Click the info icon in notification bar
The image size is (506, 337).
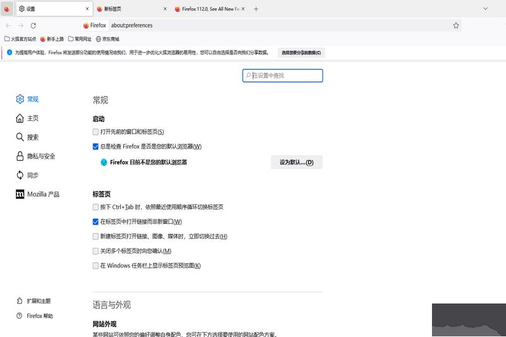(9, 52)
